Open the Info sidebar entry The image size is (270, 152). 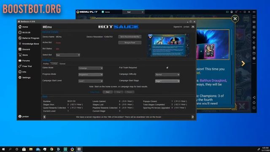click(x=22, y=72)
